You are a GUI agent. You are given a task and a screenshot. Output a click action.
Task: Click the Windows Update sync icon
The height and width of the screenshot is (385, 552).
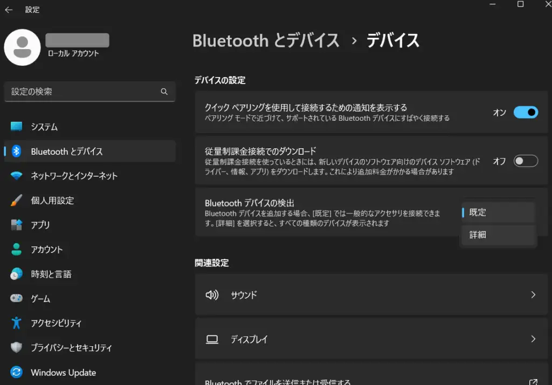17,373
